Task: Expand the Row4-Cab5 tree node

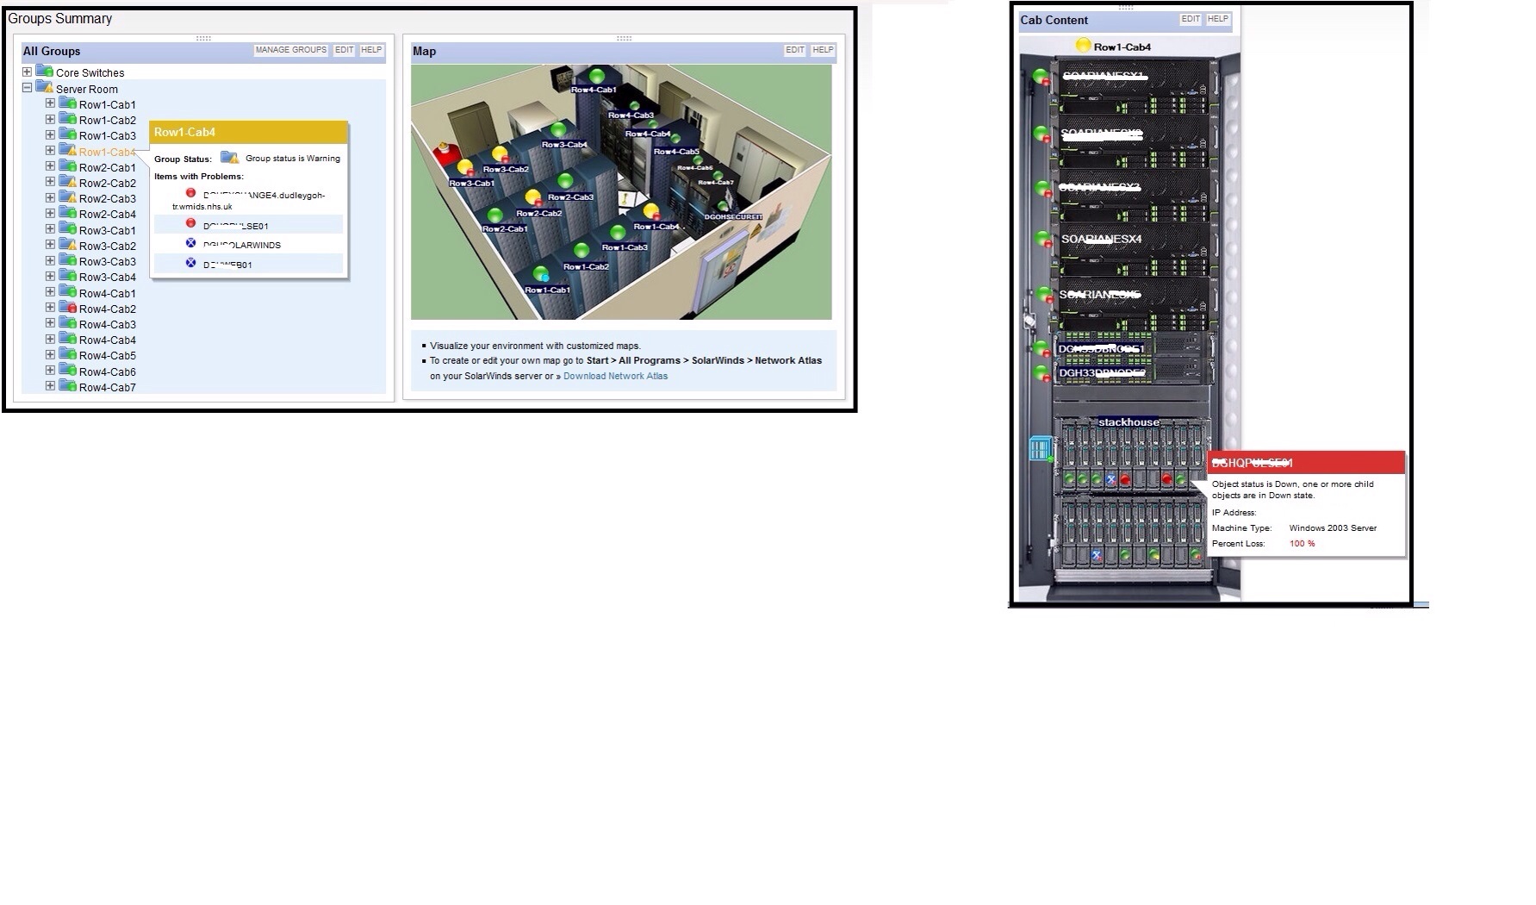Action: [x=50, y=355]
